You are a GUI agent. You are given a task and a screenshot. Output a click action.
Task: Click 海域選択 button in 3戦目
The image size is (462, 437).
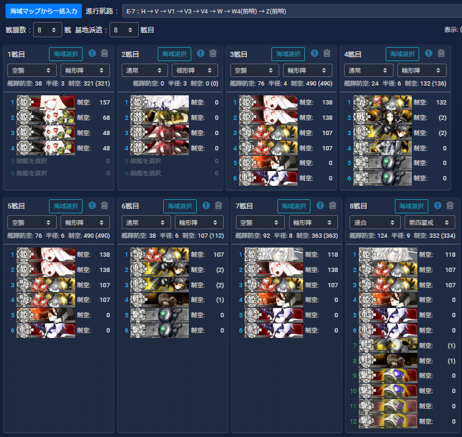click(x=288, y=54)
